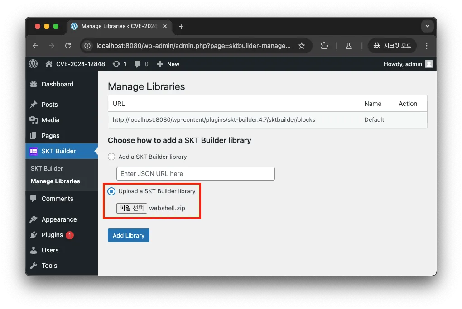Open Manage Libraries submenu link
Screen dimensions: 462x309
tap(55, 181)
